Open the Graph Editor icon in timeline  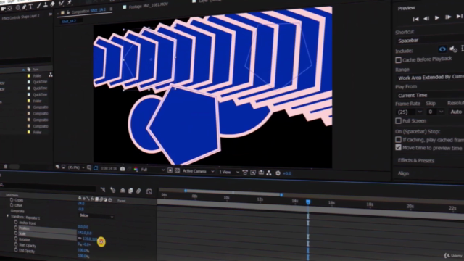pos(149,191)
